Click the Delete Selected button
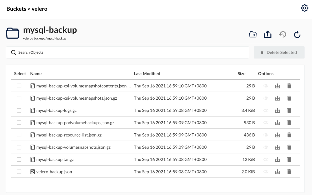This screenshot has height=195, width=312. point(279,52)
